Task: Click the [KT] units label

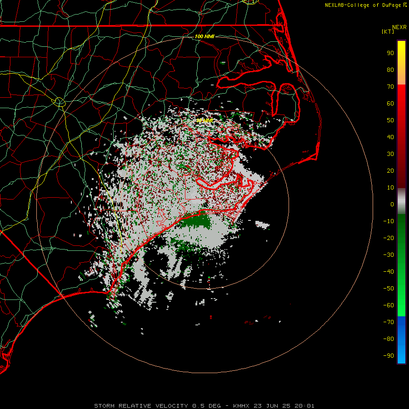Action: pyautogui.click(x=388, y=31)
